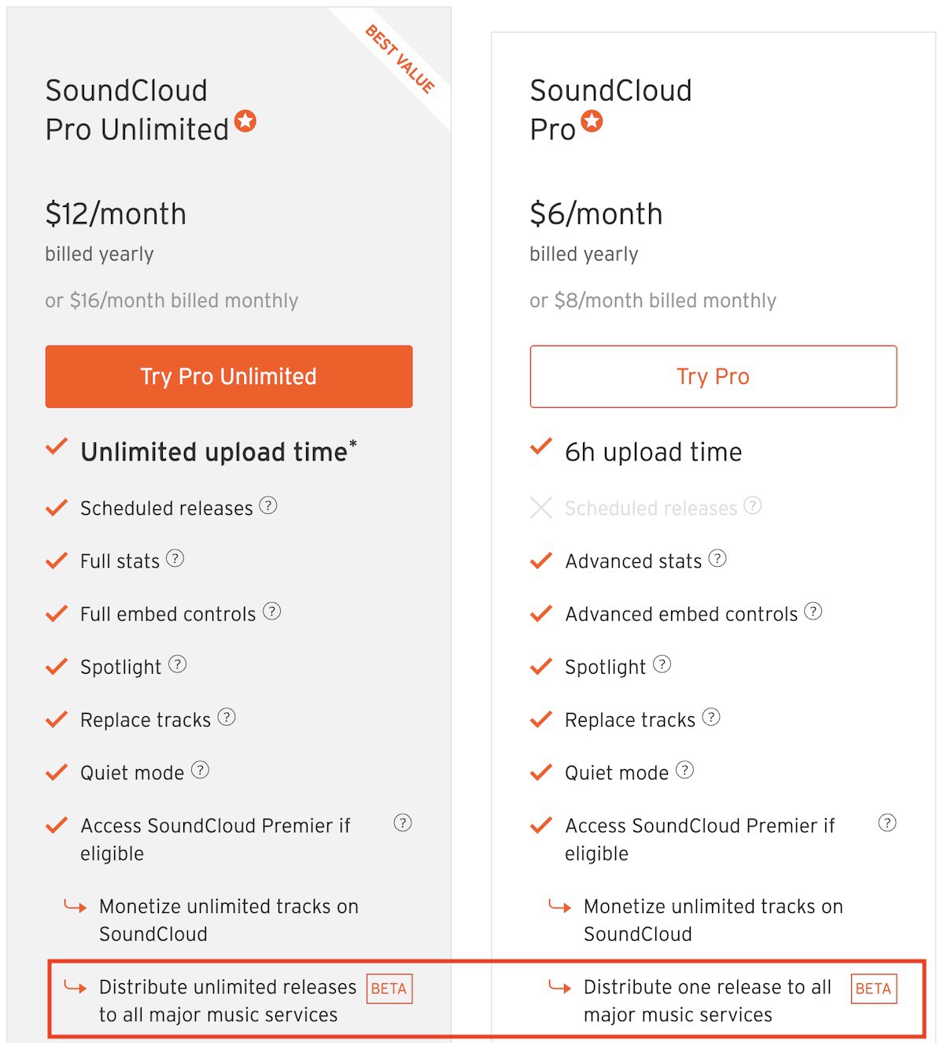
Task: Click the BETA badge on Pro Unlimited distribution feature
Action: (x=389, y=988)
